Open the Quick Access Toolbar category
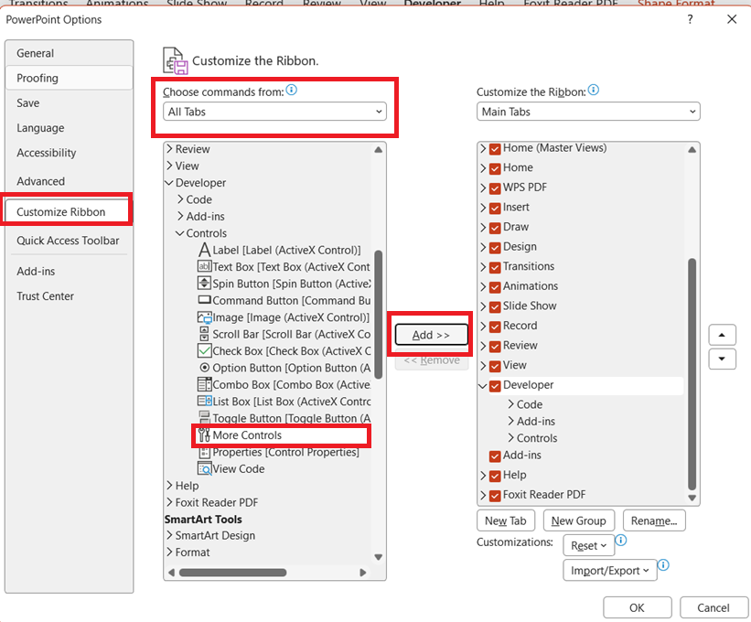The image size is (751, 622). (x=68, y=241)
